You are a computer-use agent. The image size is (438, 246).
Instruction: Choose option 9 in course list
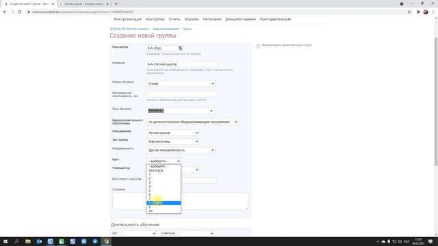pos(164,207)
